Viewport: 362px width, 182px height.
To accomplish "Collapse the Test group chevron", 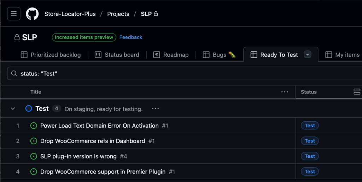I will pyautogui.click(x=13, y=109).
